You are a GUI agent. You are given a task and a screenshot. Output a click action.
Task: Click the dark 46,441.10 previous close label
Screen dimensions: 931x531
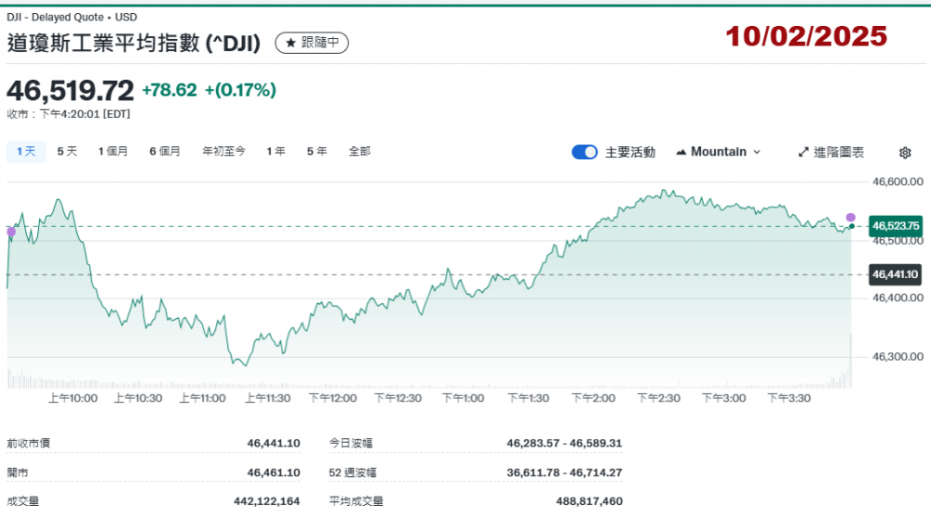pyautogui.click(x=895, y=274)
